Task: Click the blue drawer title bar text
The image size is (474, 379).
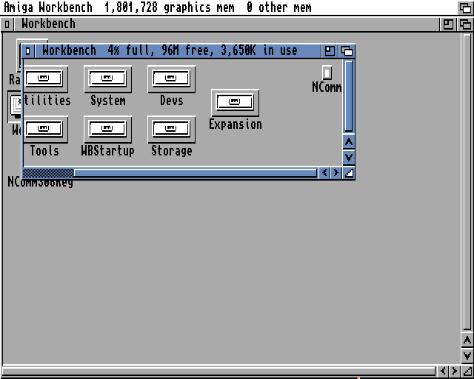Action: click(x=170, y=50)
